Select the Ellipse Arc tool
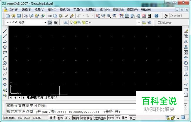 coord(5,84)
